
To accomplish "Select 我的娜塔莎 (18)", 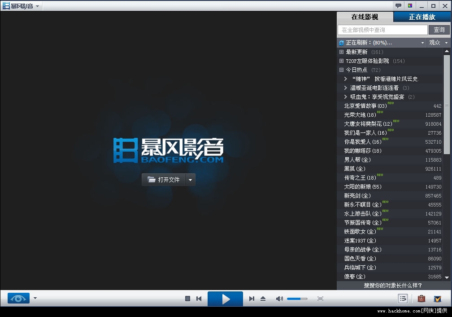I will 390,151.
